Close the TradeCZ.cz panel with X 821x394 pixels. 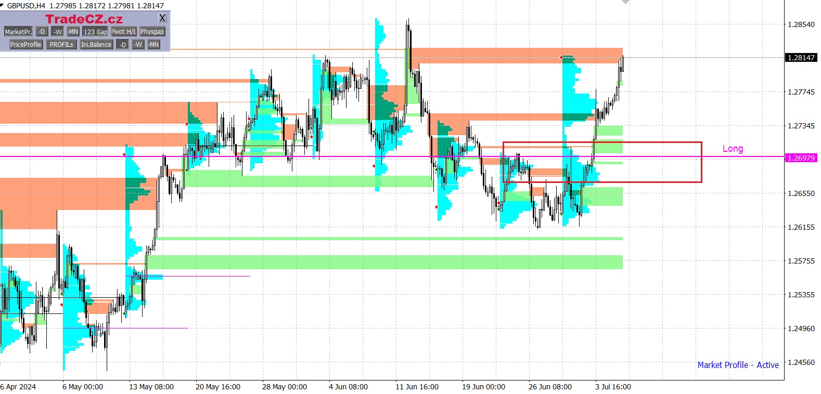tap(162, 18)
